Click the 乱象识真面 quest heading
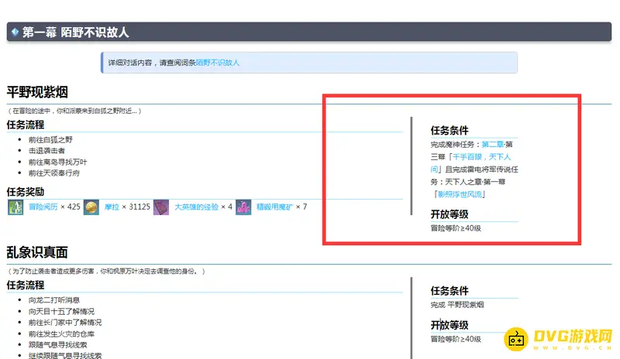Viewport: 620px width, 359px height. pyautogui.click(x=37, y=252)
